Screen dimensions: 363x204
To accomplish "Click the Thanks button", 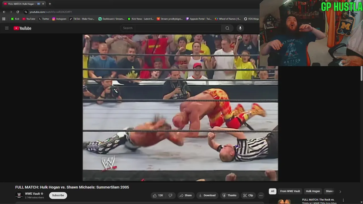I will [x=229, y=195].
